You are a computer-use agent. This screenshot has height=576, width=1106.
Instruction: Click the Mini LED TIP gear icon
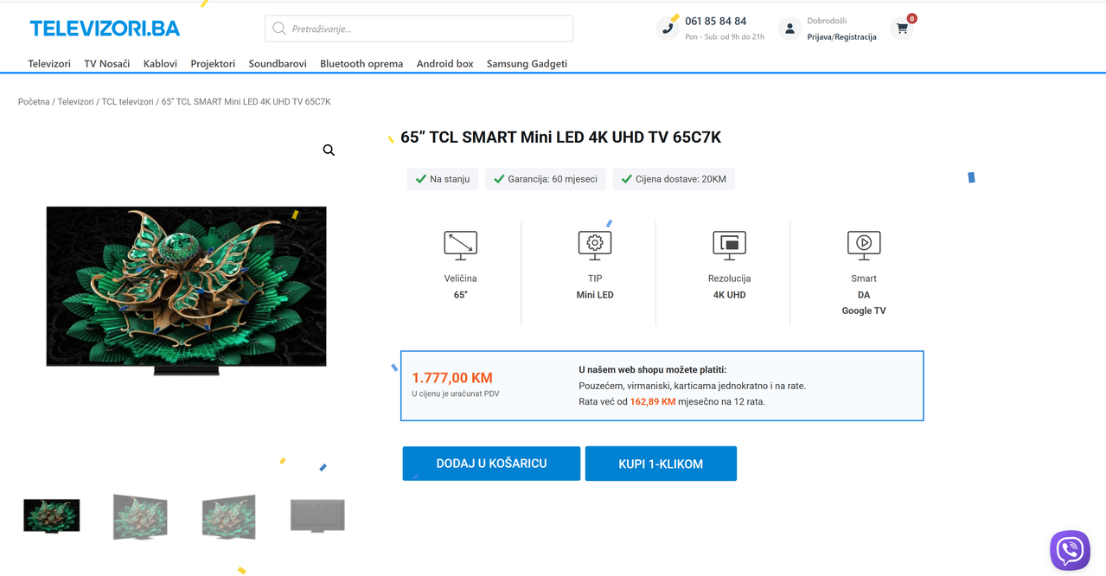[595, 246]
